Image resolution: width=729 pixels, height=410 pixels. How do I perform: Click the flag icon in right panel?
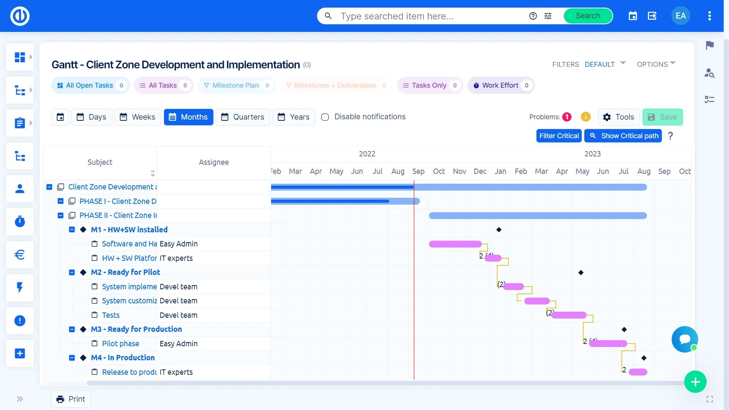click(710, 46)
